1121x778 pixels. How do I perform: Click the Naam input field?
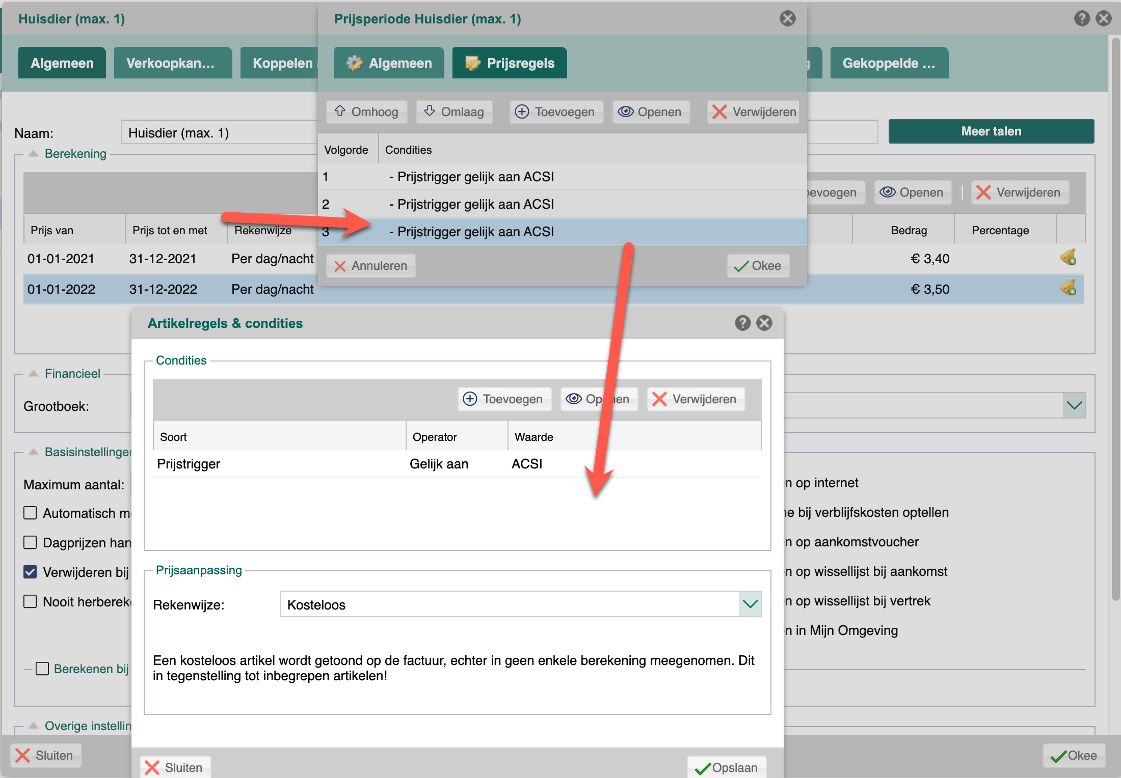[219, 133]
